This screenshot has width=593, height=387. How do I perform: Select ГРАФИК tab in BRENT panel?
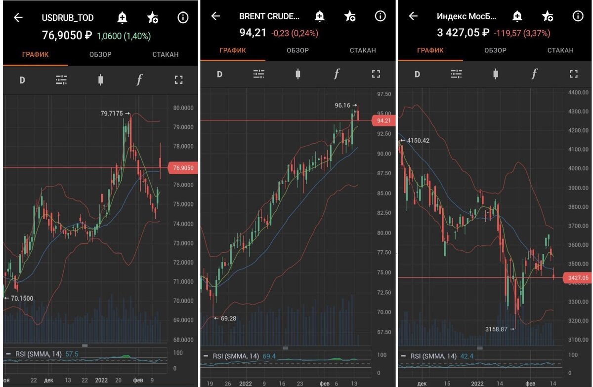(x=233, y=50)
